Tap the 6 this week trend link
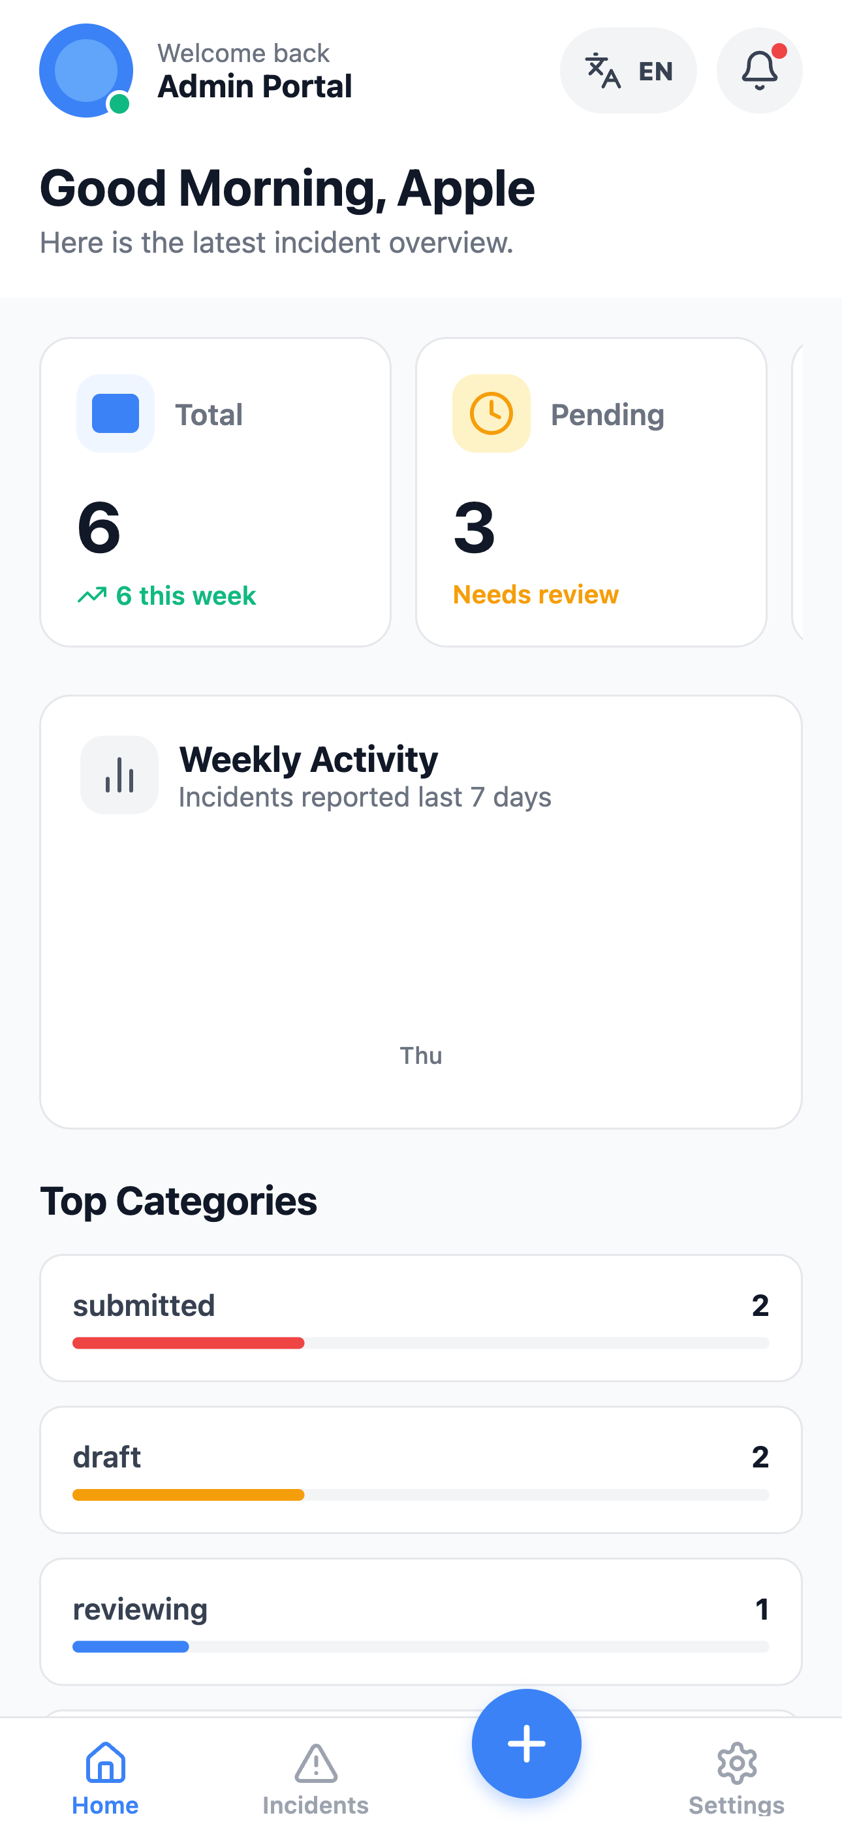The height and width of the screenshot is (1826, 842). tap(166, 596)
